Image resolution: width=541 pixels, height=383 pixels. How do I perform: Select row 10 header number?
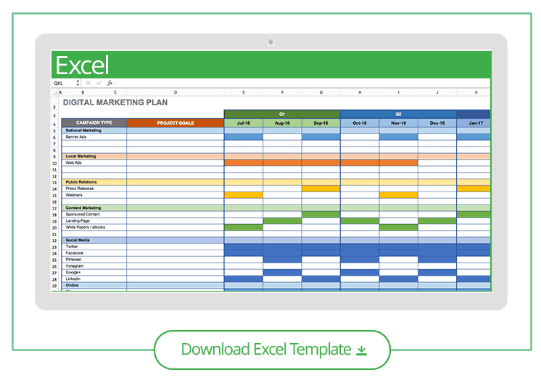[55, 162]
